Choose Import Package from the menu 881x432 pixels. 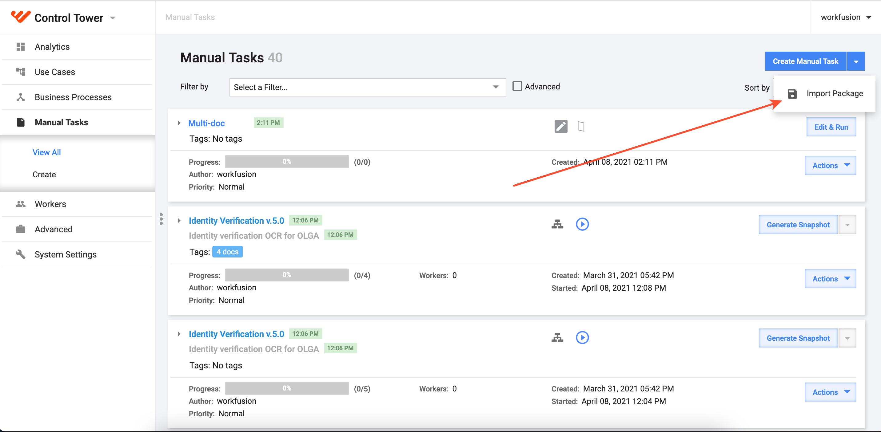tap(825, 94)
